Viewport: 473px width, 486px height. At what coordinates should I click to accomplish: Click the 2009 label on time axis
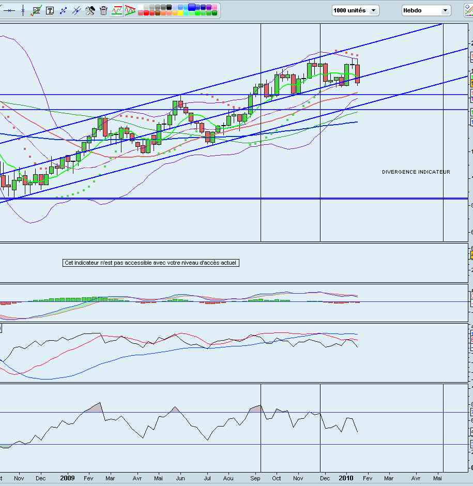[68, 478]
